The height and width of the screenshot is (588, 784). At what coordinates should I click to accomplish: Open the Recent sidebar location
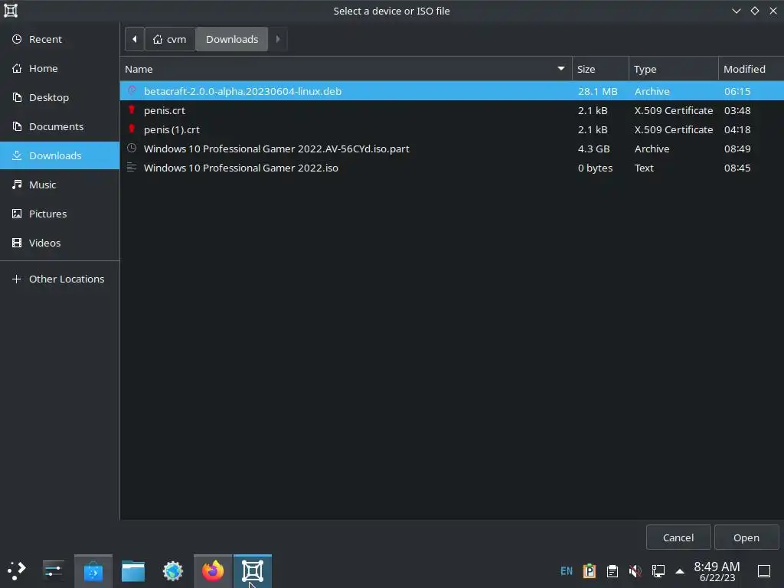pyautogui.click(x=60, y=39)
